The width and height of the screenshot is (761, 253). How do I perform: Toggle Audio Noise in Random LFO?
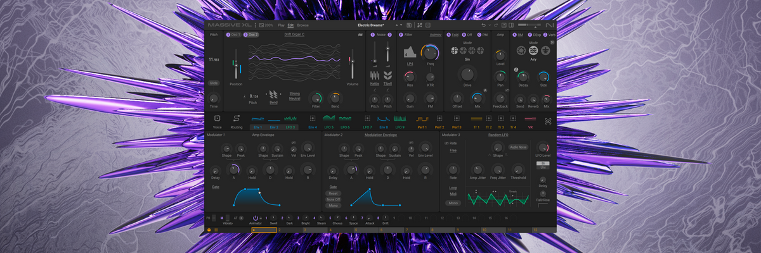(518, 147)
